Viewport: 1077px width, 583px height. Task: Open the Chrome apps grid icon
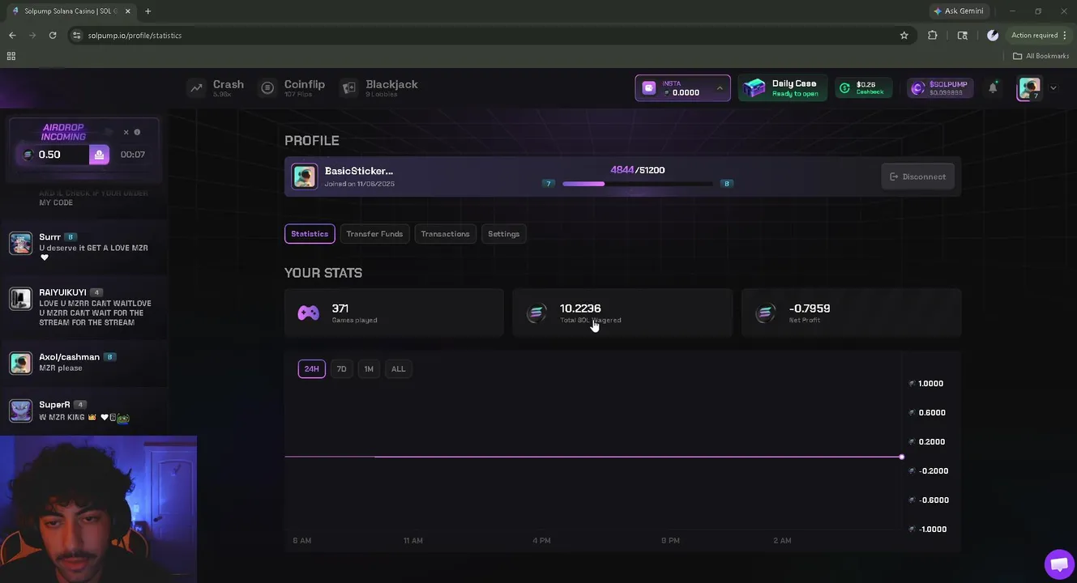tap(11, 56)
